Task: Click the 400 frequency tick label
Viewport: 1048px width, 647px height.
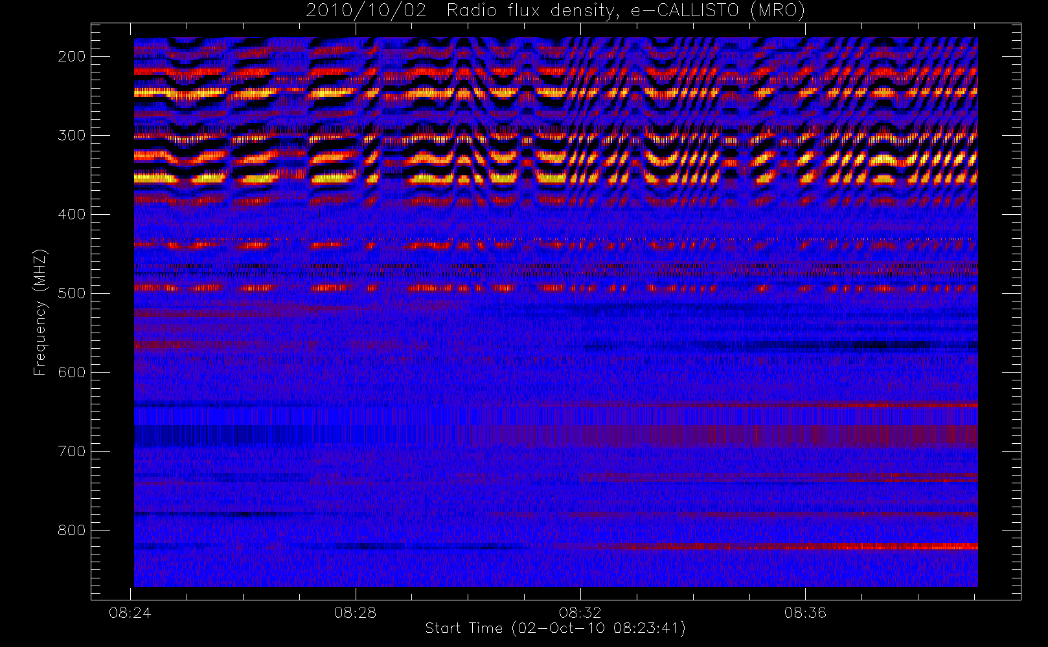Action: [x=71, y=214]
